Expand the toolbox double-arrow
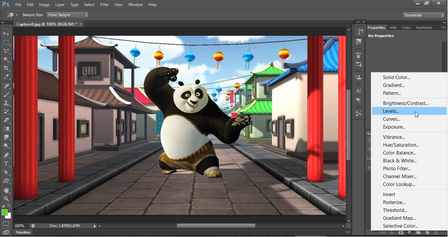The height and width of the screenshot is (237, 448). tap(2, 22)
